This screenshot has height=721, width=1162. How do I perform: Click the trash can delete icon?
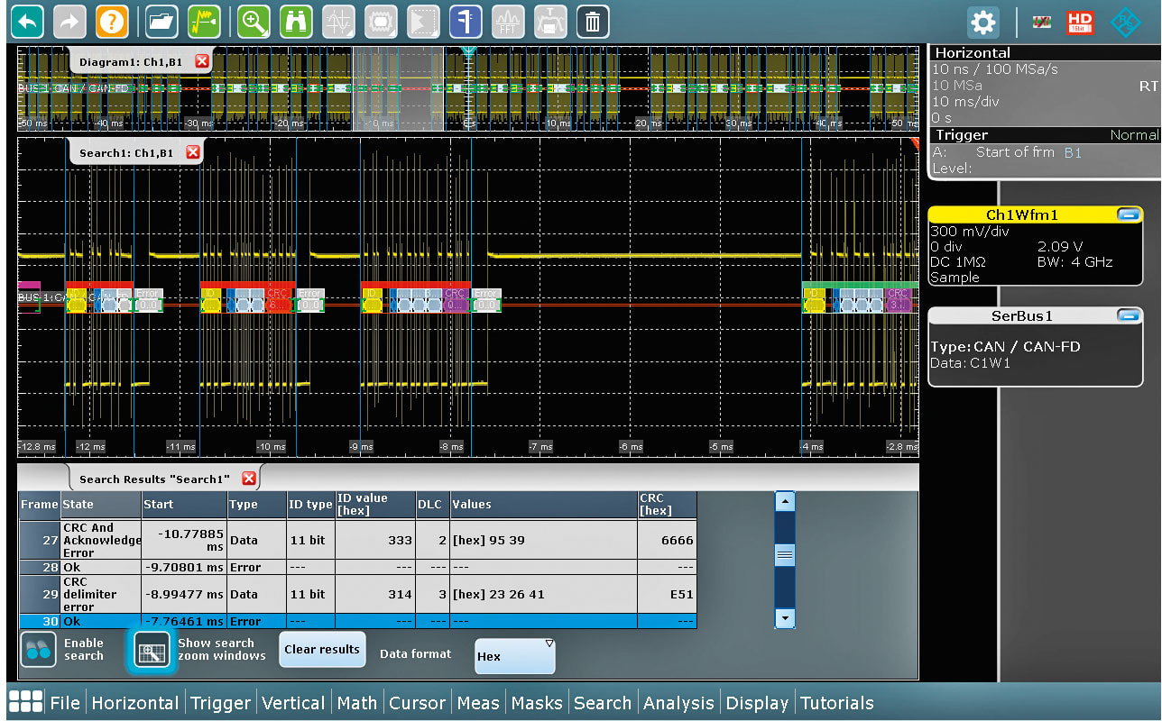pyautogui.click(x=592, y=21)
